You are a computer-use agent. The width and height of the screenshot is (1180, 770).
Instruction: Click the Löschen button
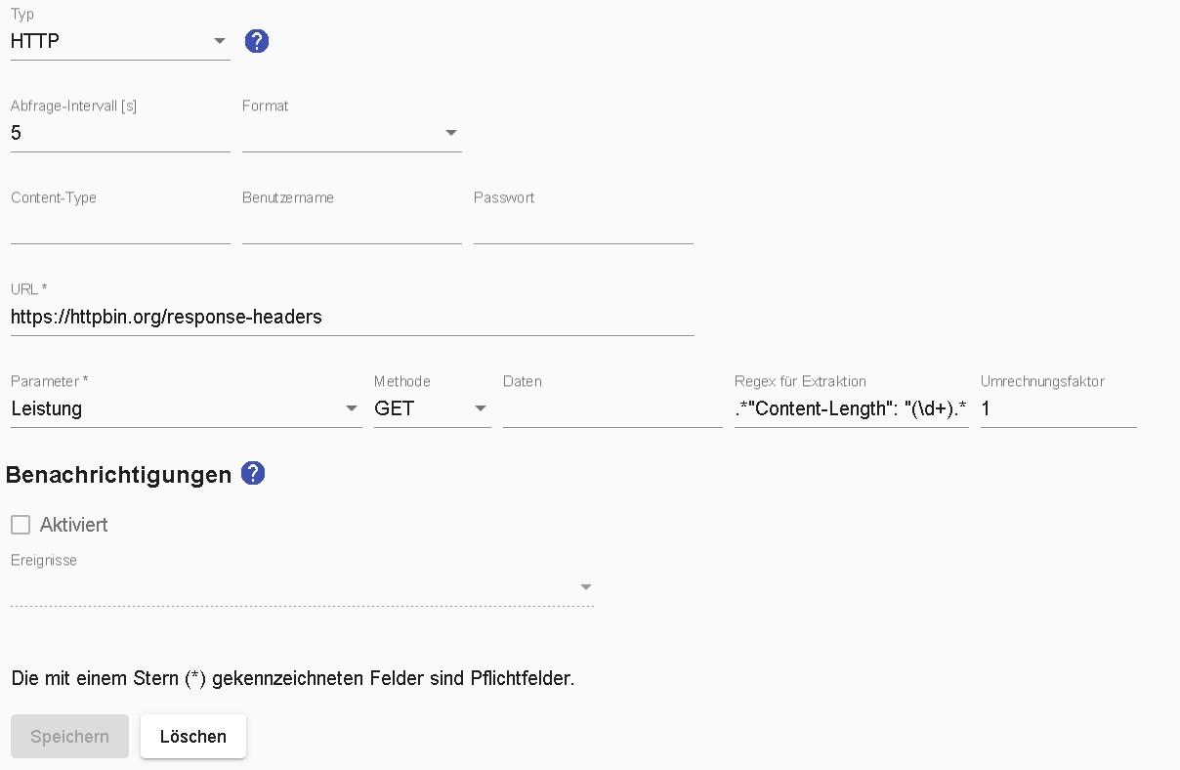tap(193, 737)
